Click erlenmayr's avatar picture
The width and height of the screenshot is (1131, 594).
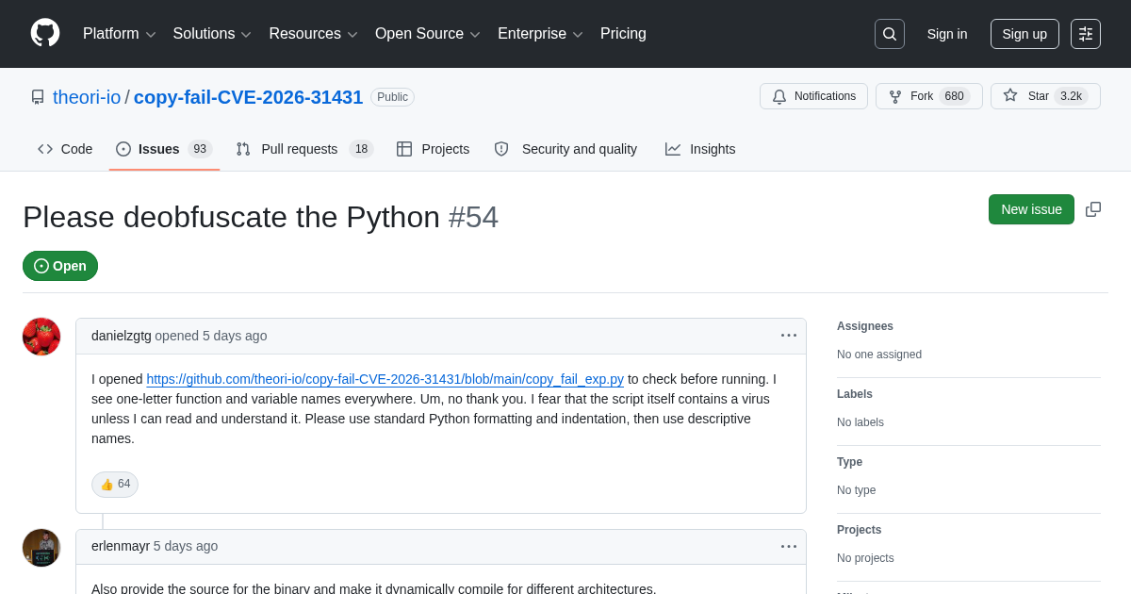pos(41,548)
